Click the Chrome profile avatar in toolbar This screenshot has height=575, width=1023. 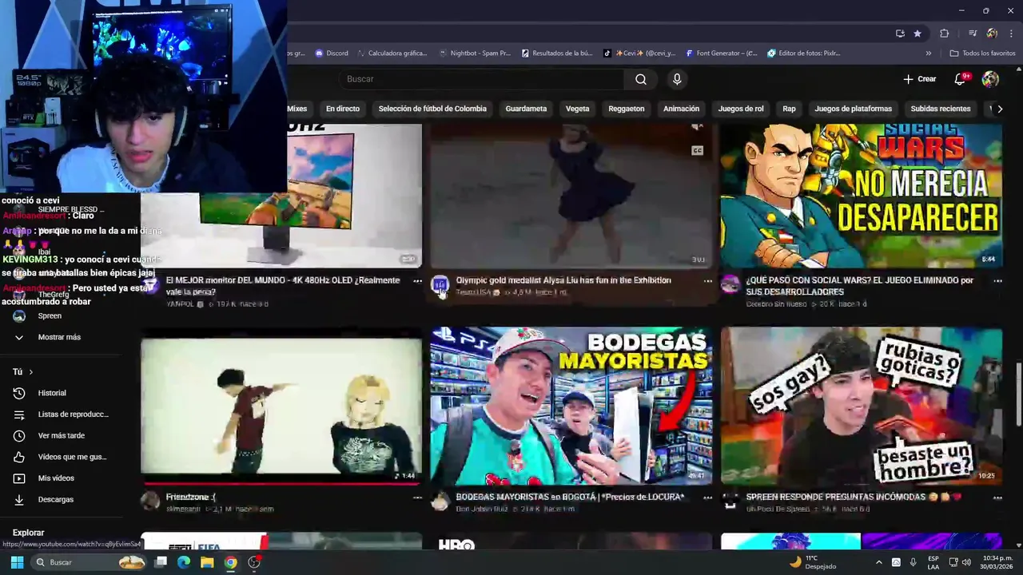[992, 34]
